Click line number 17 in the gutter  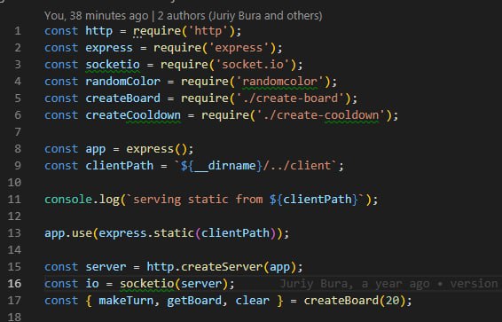14,300
